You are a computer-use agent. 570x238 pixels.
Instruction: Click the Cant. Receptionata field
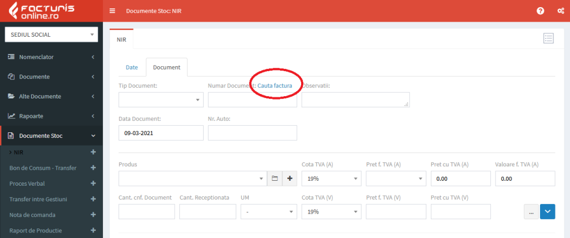pyautogui.click(x=208, y=211)
